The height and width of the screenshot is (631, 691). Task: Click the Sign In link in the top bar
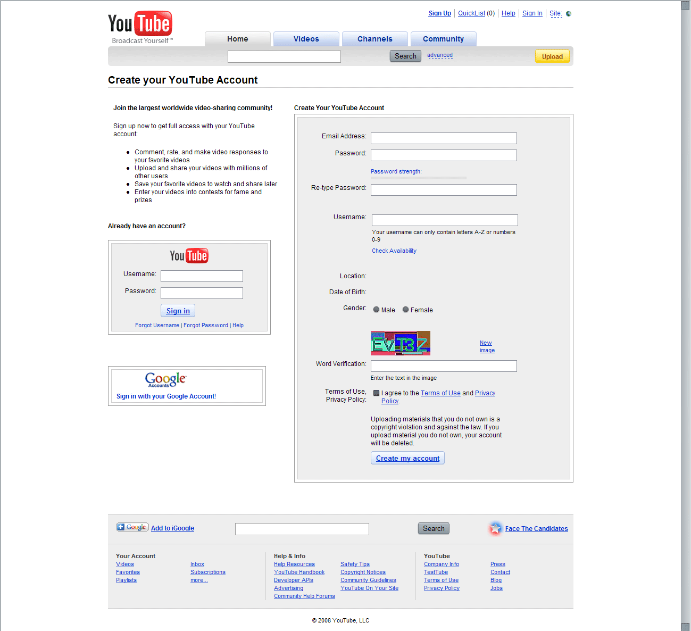(x=532, y=13)
